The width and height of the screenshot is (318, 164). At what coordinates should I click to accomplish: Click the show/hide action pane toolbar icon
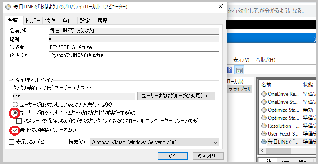pyautogui.click(x=239, y=70)
